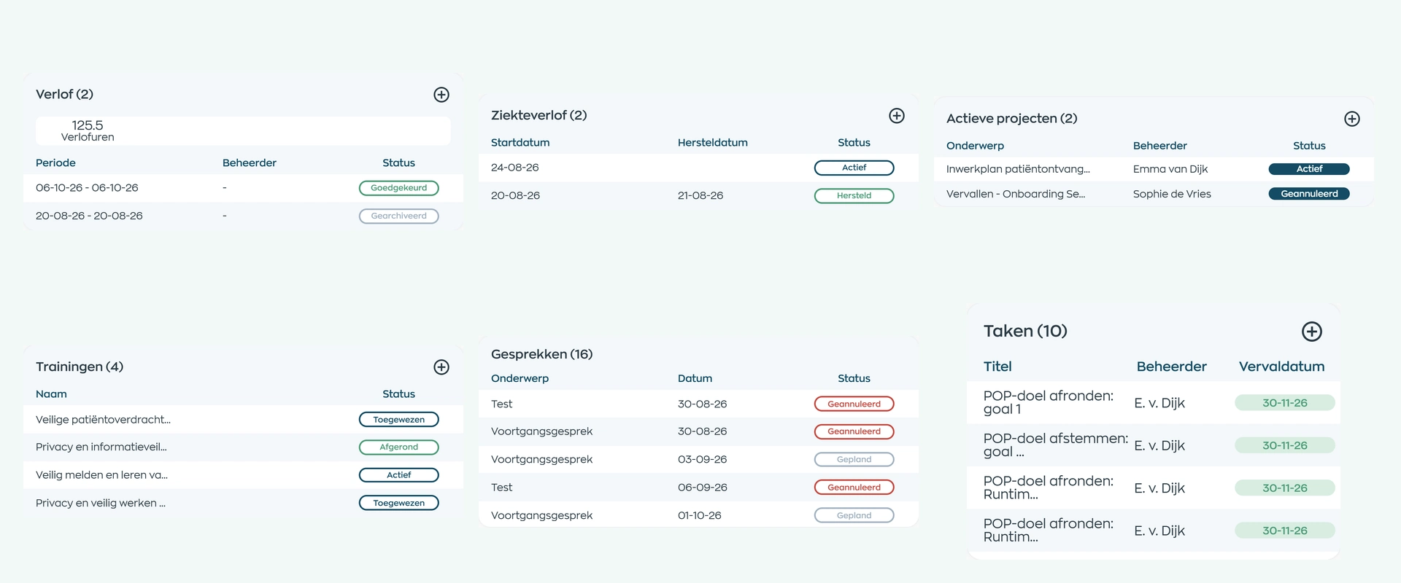Add a new Verlof entry with plus icon
This screenshot has width=1401, height=583.
(x=441, y=95)
